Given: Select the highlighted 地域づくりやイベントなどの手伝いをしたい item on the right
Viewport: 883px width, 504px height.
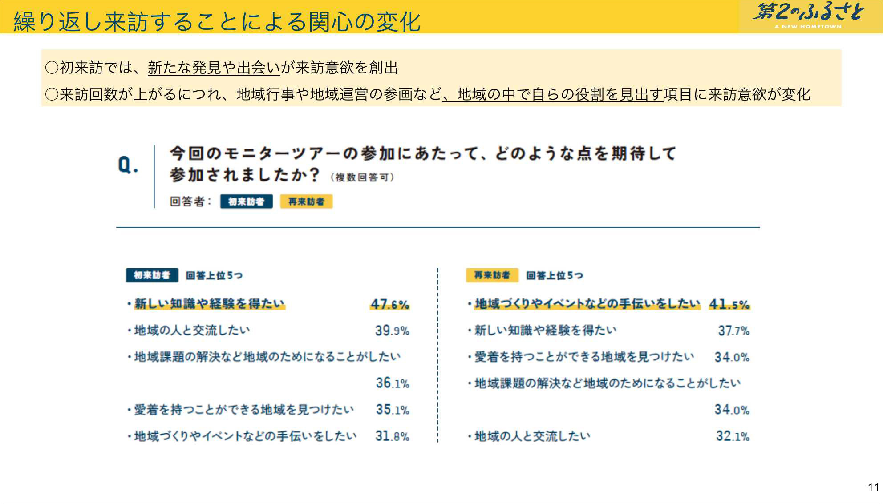Looking at the screenshot, I should [x=587, y=304].
